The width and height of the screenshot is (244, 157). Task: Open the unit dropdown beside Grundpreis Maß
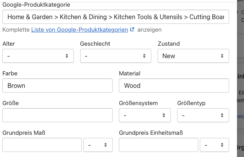coord(98,145)
